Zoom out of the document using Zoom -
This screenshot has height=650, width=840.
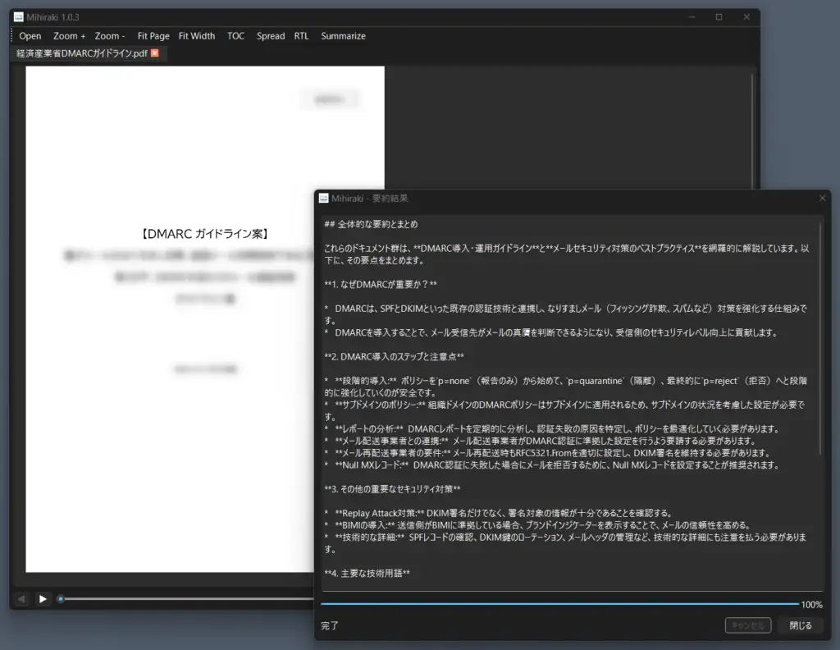(x=109, y=36)
